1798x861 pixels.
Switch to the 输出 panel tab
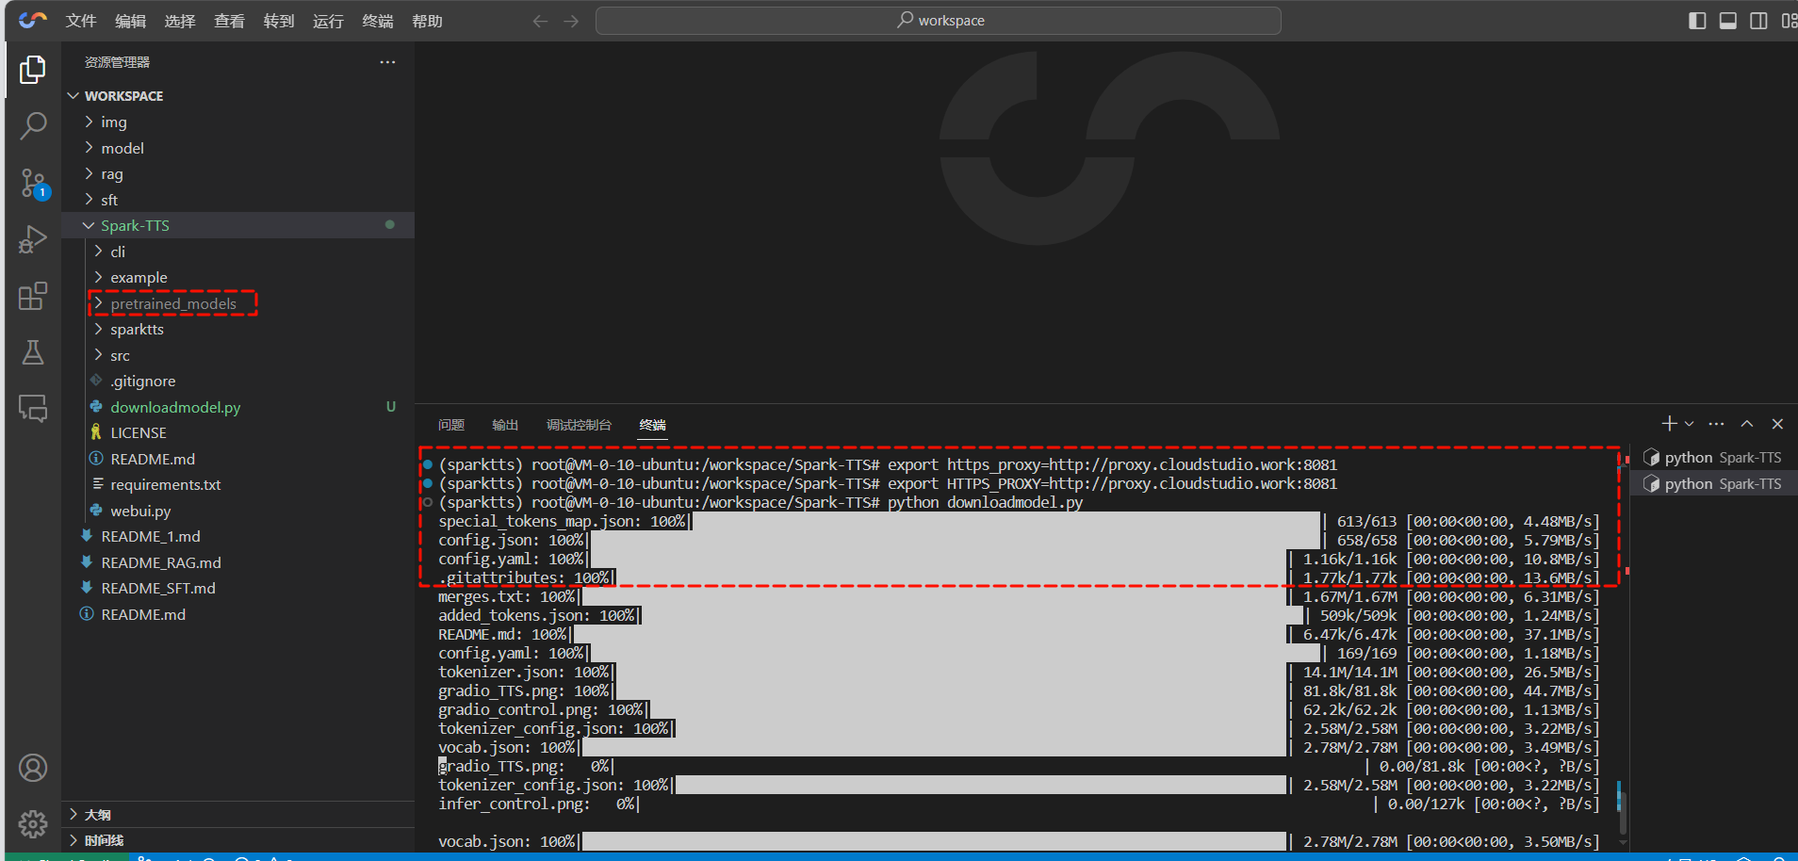tap(505, 425)
